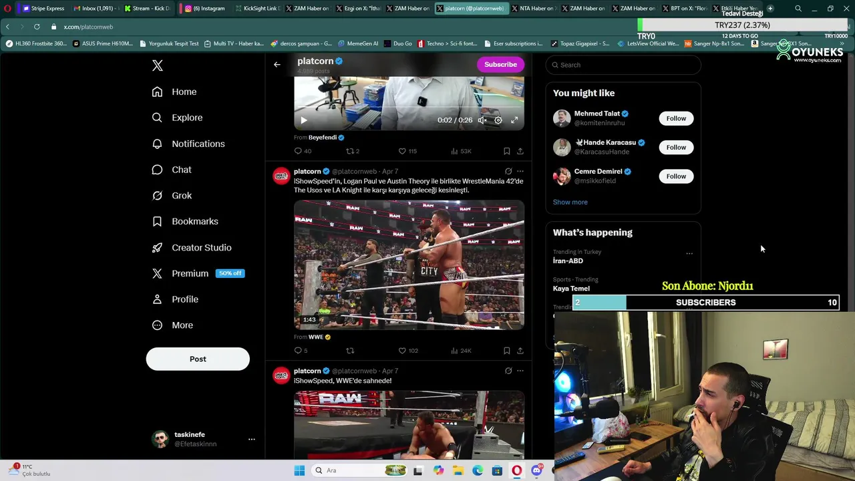Screen dimensions: 855x481
Task: Bookmark the Beyefendi video post
Action: pos(507,151)
